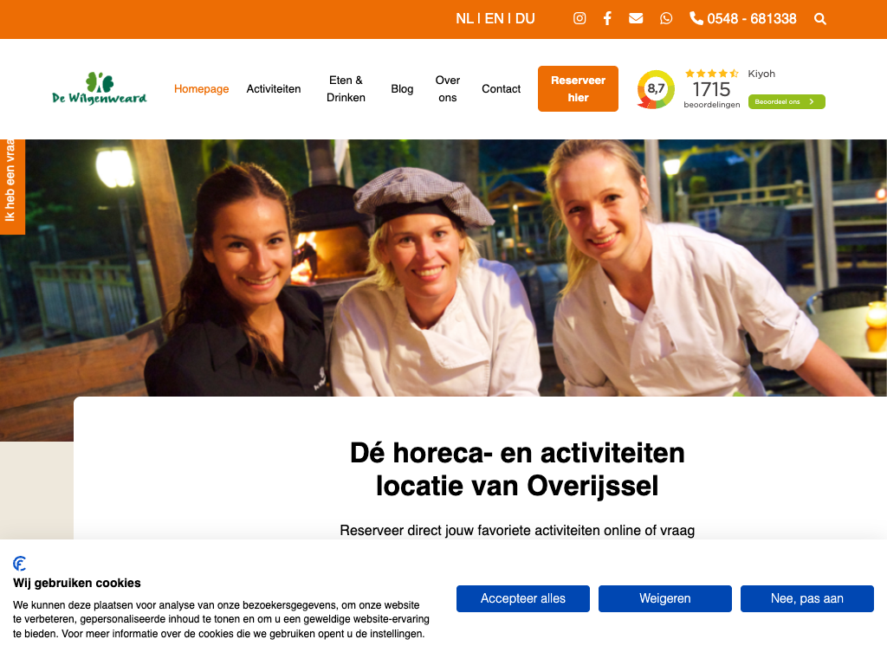Switch language to DU
The height and width of the screenshot is (665, 887).
[525, 19]
